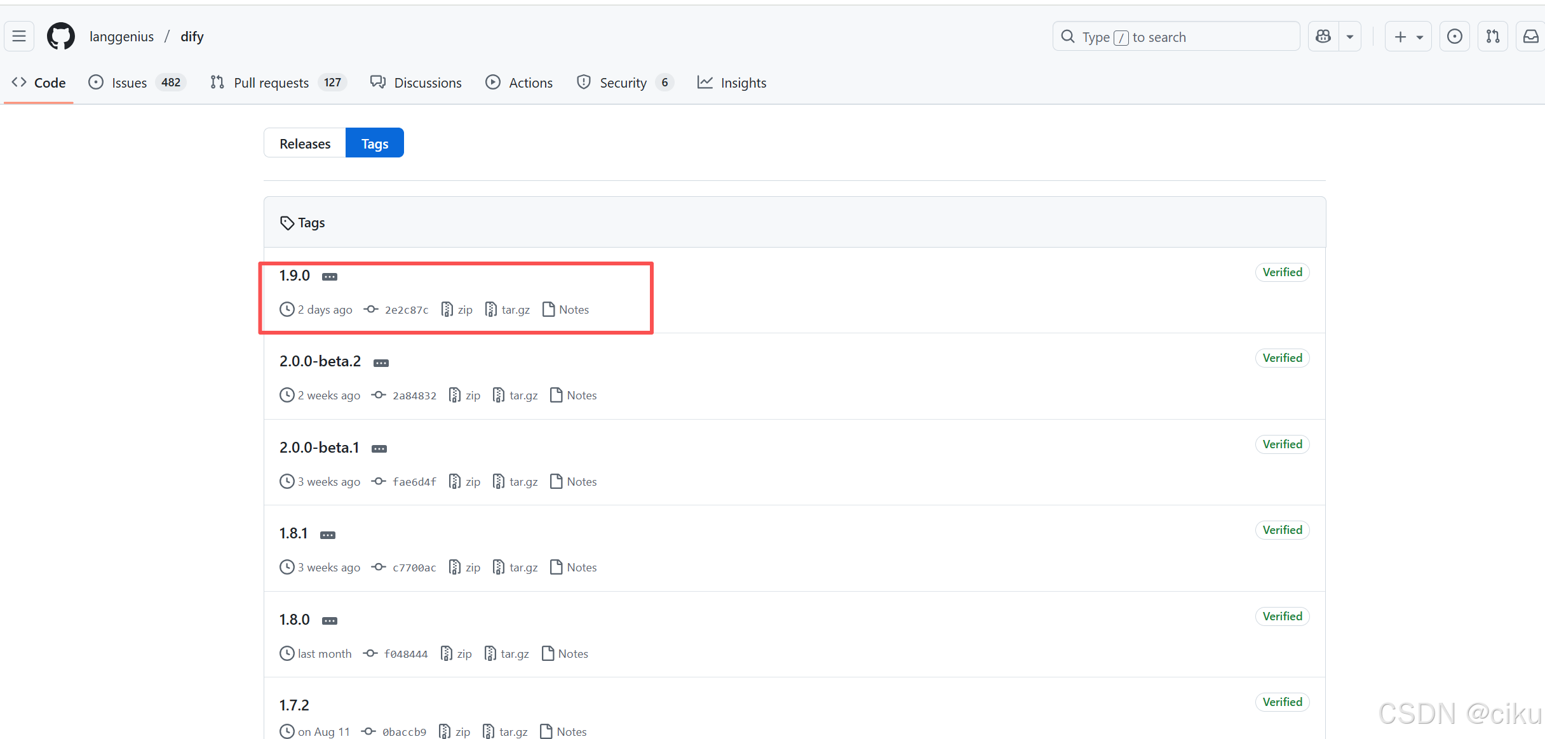1545x739 pixels.
Task: Show Verified details for 2.0.0-beta.1
Action: click(1282, 444)
